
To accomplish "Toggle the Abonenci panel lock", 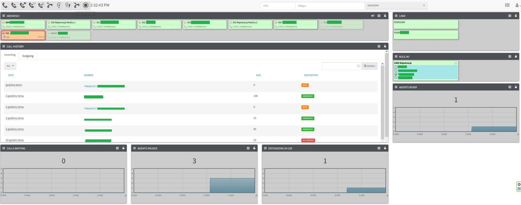I will pyautogui.click(x=385, y=16).
